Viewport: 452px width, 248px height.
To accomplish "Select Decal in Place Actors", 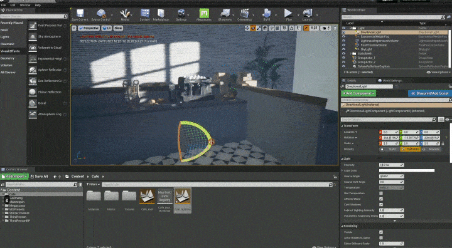I will [48, 103].
